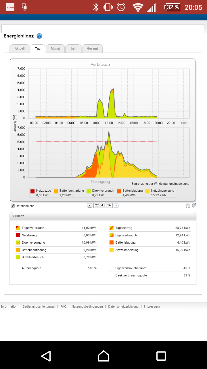The image size is (207, 369).
Task: Click the download data icon beside gear
Action: pos(188,206)
